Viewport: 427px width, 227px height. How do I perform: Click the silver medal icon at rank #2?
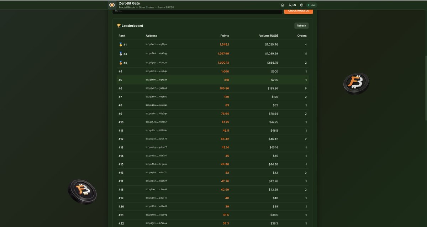tap(121, 54)
